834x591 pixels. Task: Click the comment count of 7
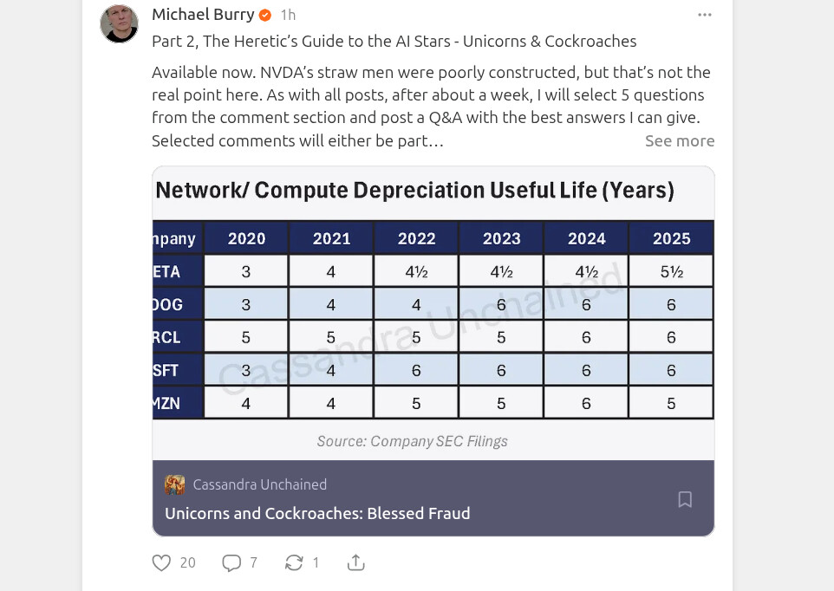click(x=253, y=563)
